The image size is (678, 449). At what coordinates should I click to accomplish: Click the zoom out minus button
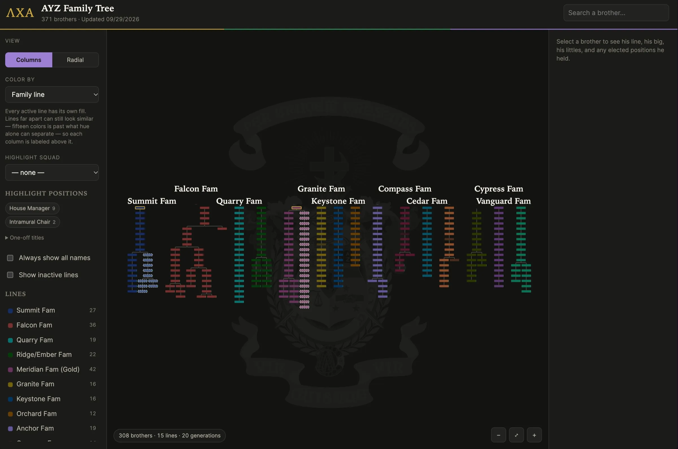[498, 435]
